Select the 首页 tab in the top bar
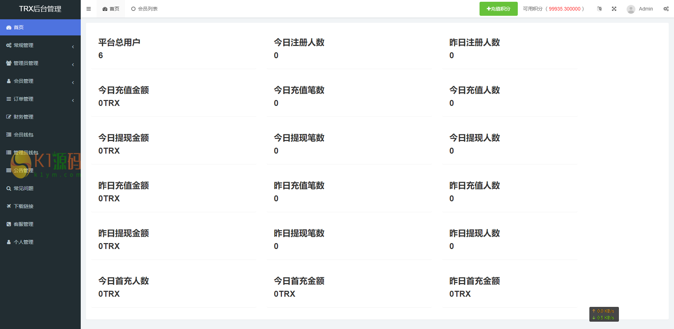This screenshot has width=674, height=329. tap(111, 9)
